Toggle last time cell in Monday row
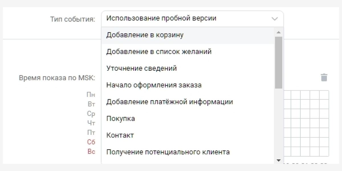This screenshot has width=342, height=171. [x=324, y=95]
